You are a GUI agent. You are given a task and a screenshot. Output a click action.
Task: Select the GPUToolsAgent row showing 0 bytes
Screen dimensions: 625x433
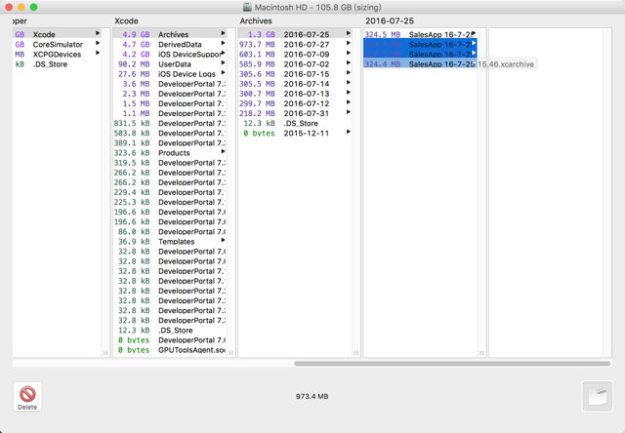point(170,350)
